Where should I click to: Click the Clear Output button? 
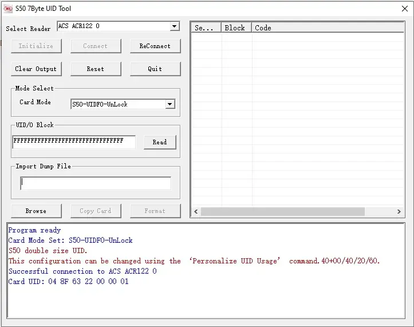click(x=36, y=69)
